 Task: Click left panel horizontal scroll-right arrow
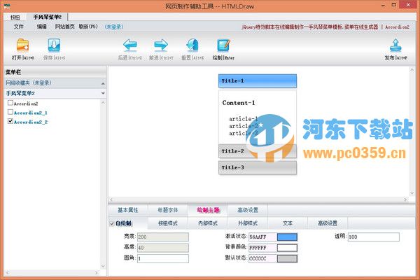[x=97, y=273]
